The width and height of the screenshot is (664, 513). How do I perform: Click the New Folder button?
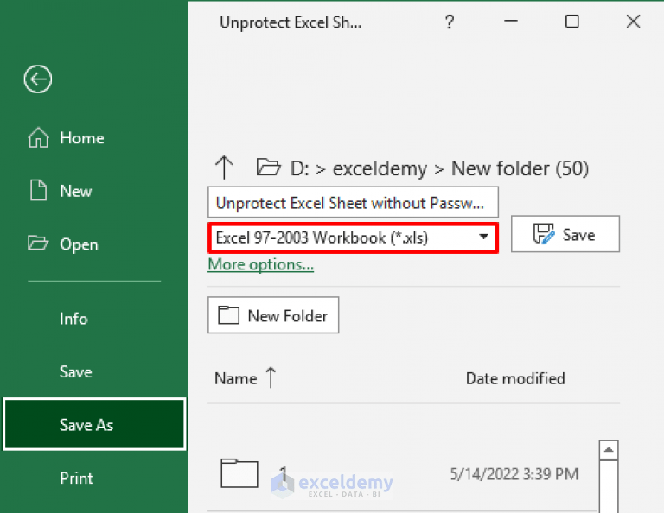click(273, 315)
